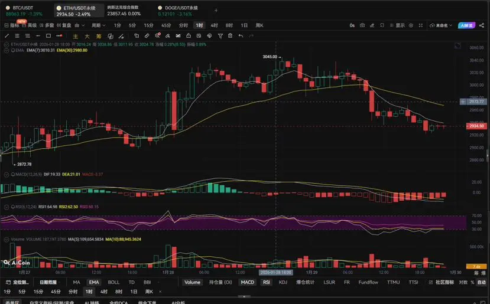Toggle the BOLL overlay indicator
490x304 pixels.
[113, 282]
